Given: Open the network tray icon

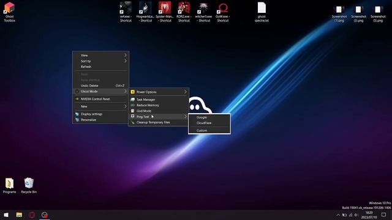Looking at the screenshot, I should pyautogui.click(x=350, y=215).
